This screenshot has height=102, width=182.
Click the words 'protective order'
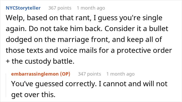click(x=144, y=50)
